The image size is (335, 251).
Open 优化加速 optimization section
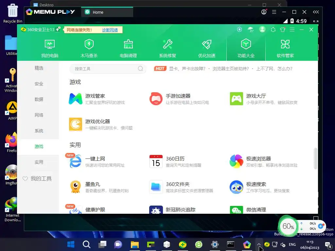tap(207, 49)
